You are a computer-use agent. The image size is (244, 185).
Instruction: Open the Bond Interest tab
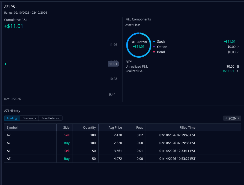50,118
